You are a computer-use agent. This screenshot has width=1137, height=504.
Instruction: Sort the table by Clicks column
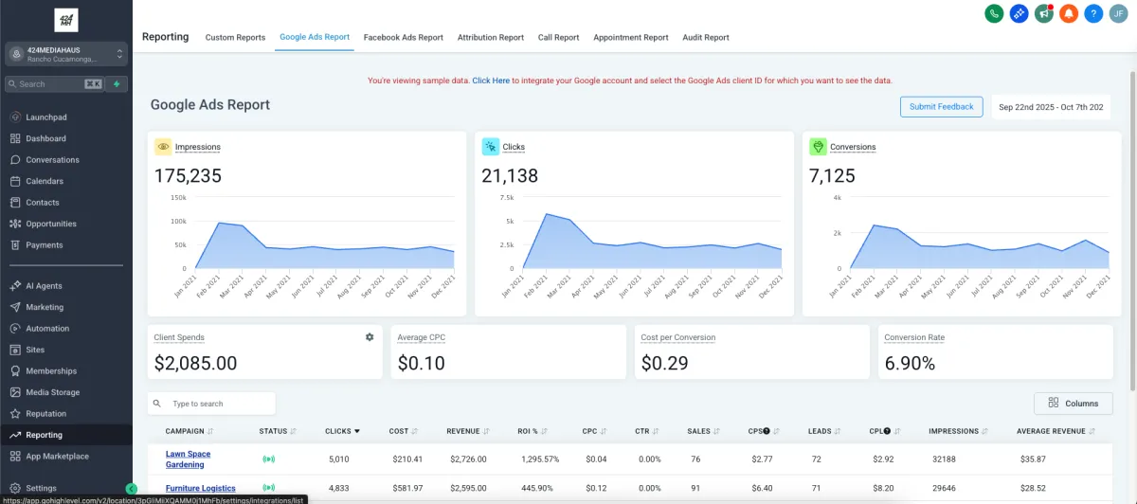342,431
